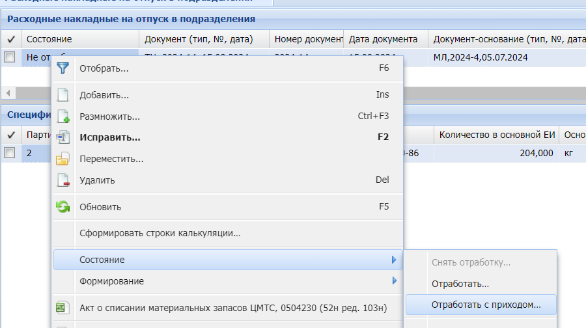Click the delete page icon beside Удалить

tap(63, 180)
